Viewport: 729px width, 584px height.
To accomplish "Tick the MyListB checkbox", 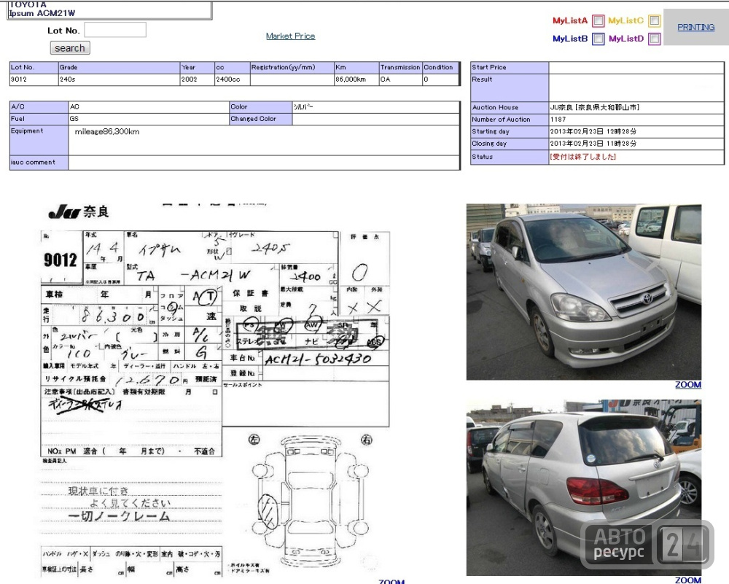I will pos(598,39).
